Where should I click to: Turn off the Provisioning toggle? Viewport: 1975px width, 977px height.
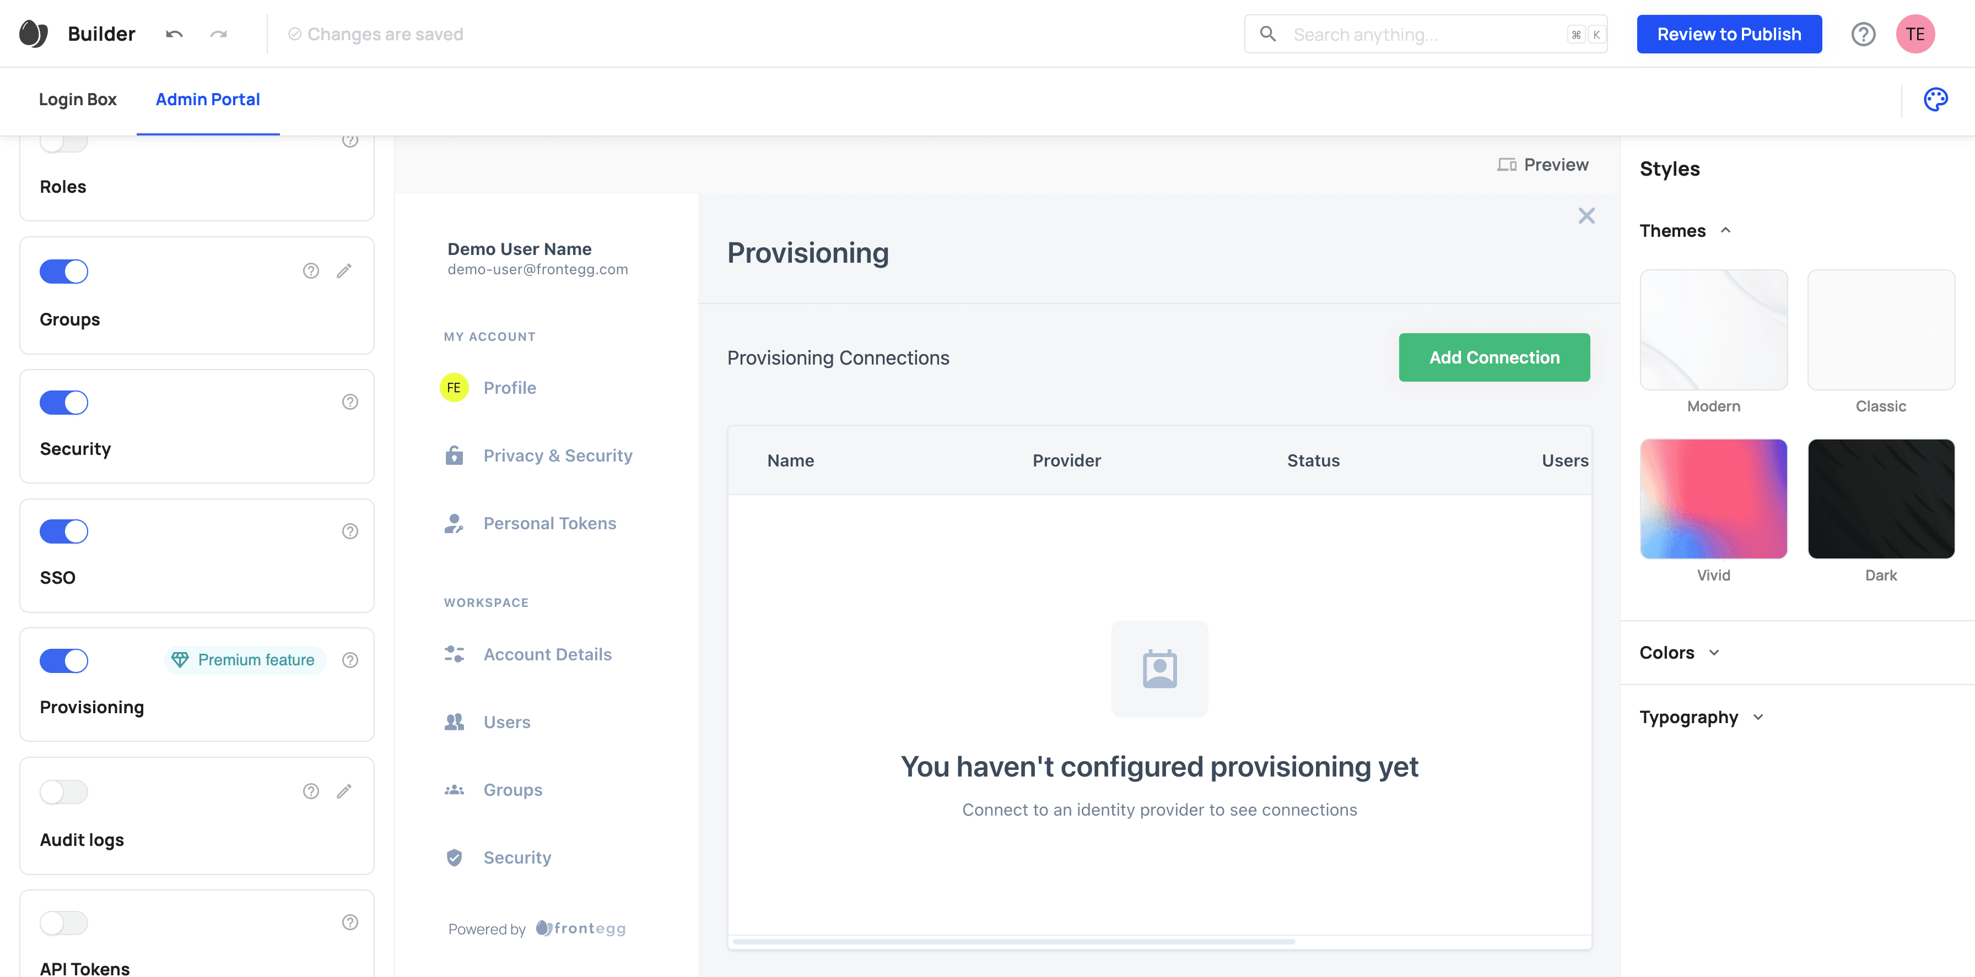63,660
